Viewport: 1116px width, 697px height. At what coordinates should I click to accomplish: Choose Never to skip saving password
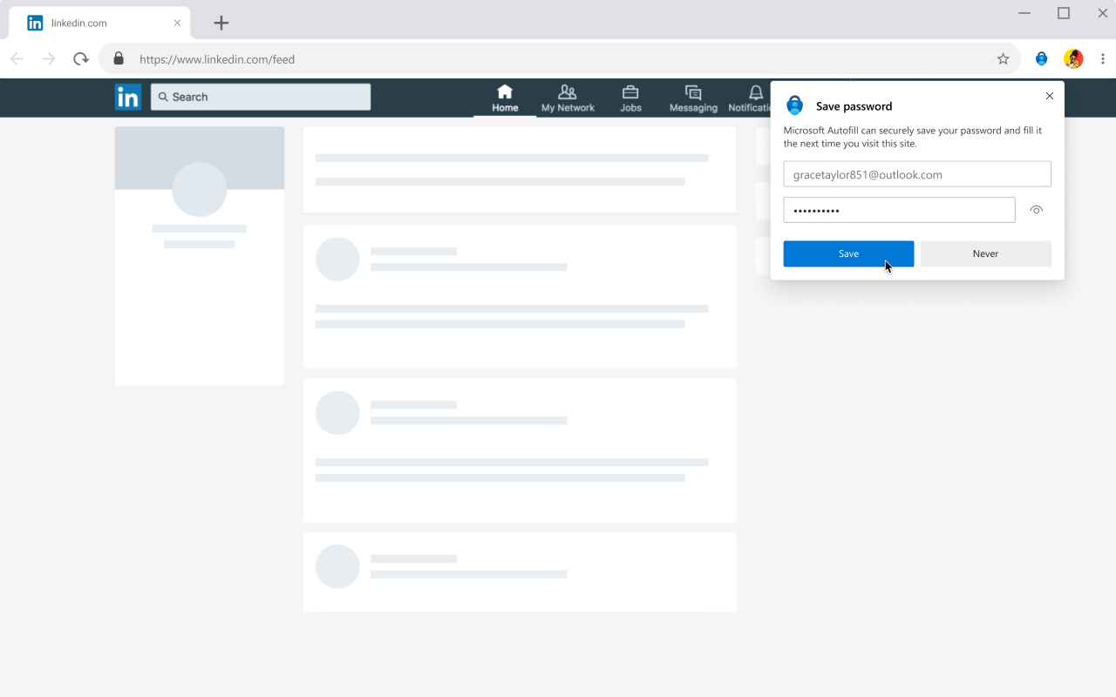click(985, 254)
